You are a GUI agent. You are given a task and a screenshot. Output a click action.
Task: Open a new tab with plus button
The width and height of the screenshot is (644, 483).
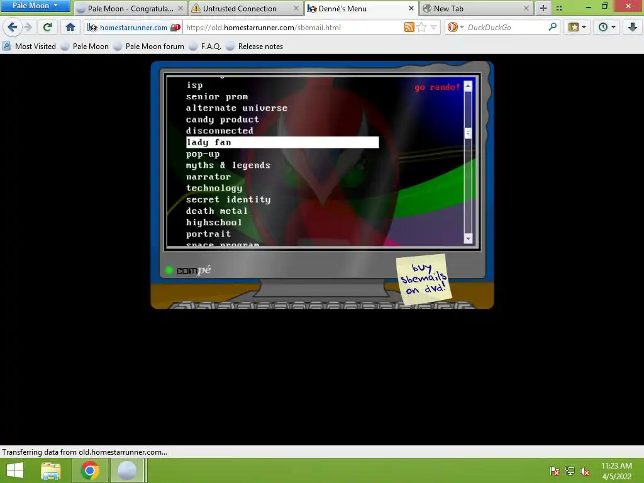pos(543,8)
